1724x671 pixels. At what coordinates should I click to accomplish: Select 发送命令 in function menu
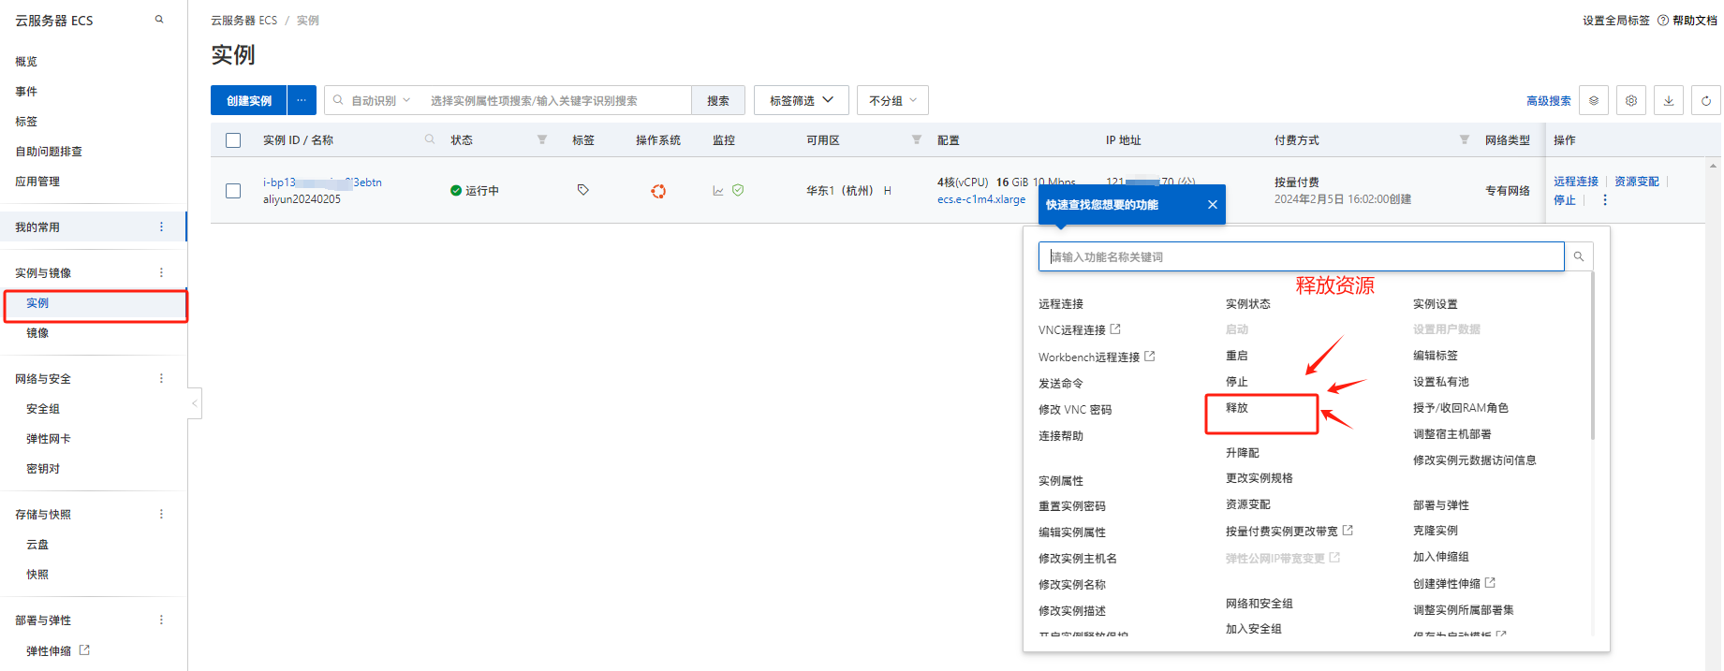pos(1061,384)
